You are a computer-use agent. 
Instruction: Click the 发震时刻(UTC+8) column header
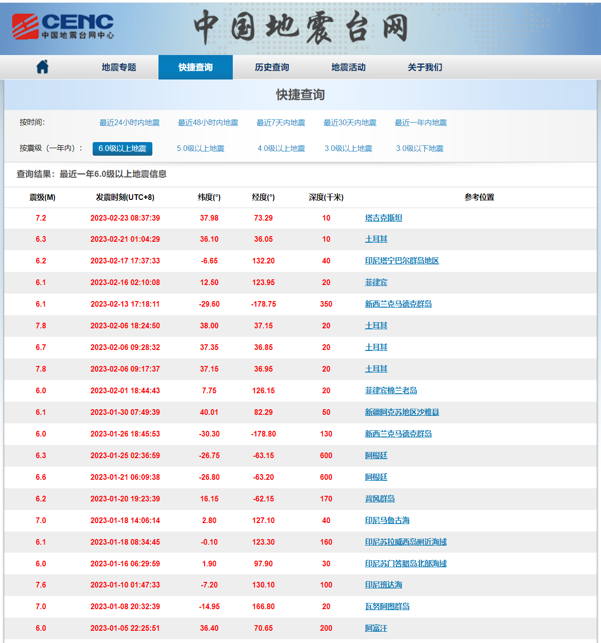tap(125, 198)
